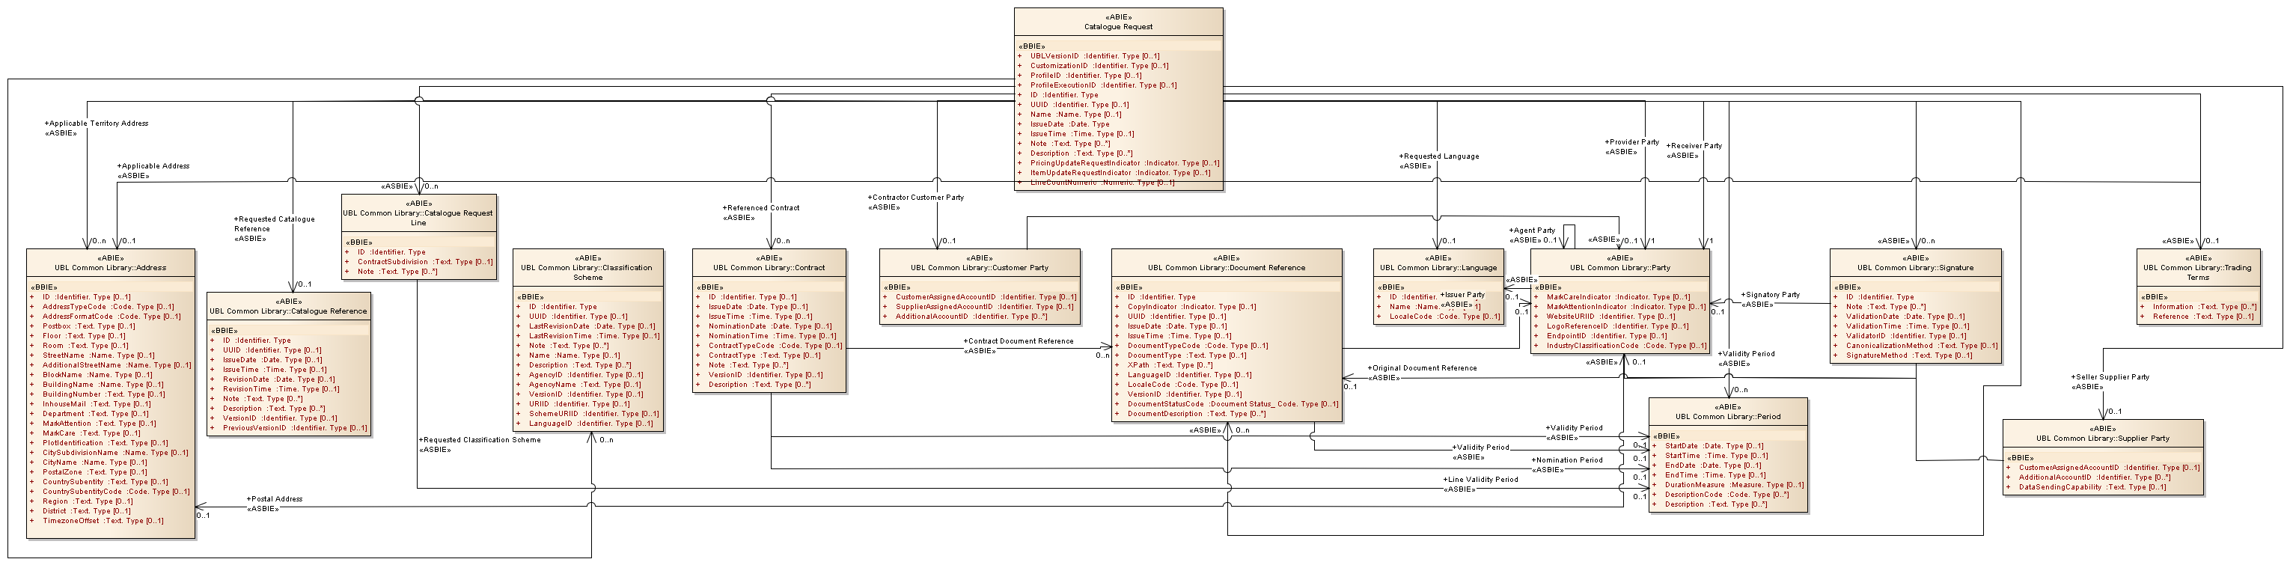The width and height of the screenshot is (2290, 565).
Task: Select the Catalogue Reference class header
Action: tap(288, 311)
